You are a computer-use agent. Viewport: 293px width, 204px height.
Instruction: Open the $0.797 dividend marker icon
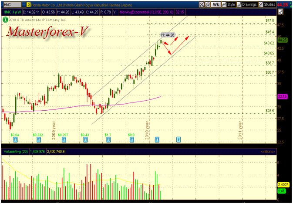tap(64, 139)
